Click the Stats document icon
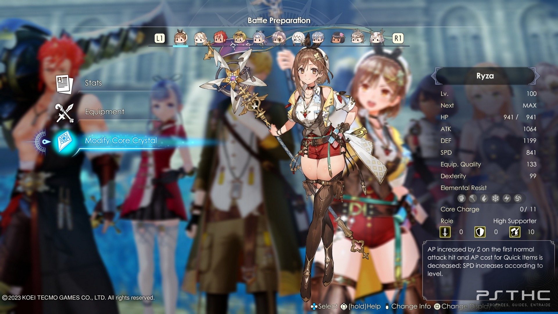558x314 pixels. (x=64, y=84)
